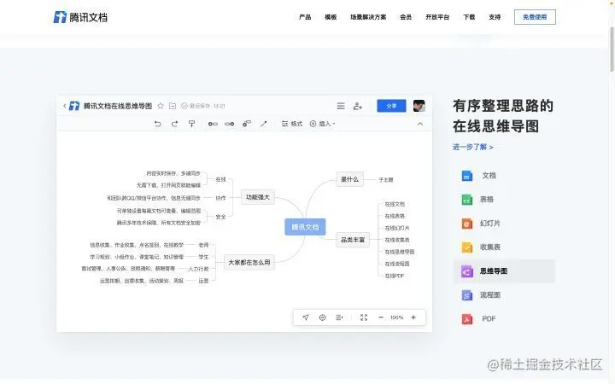Zoom out with the minus button
This screenshot has width=615, height=384.
[x=380, y=317]
